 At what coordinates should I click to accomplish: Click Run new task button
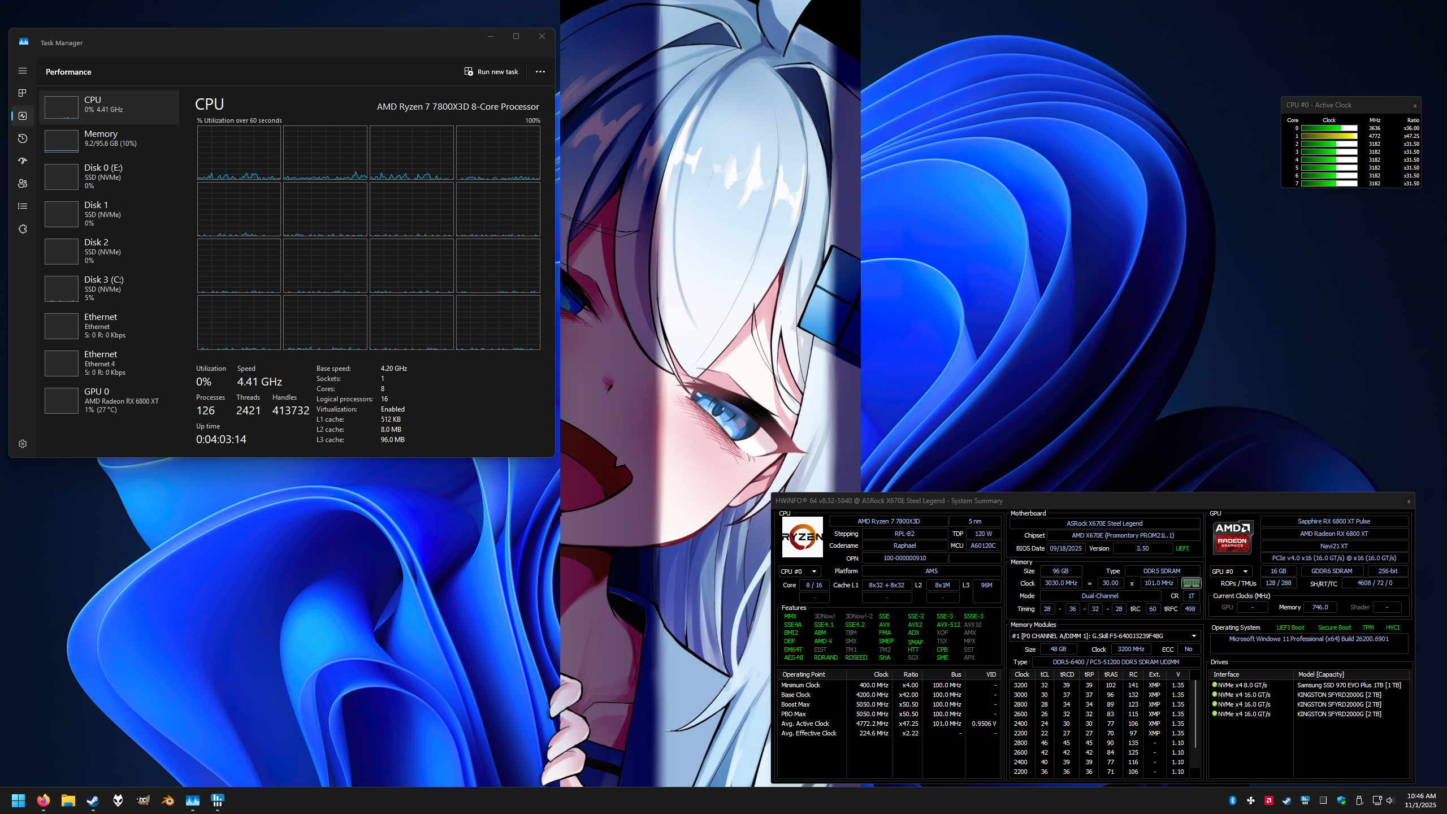pos(491,72)
